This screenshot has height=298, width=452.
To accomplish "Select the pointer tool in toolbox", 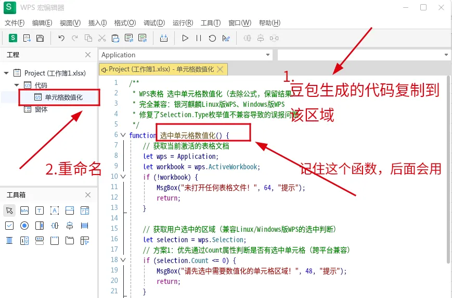I will (x=9, y=210).
